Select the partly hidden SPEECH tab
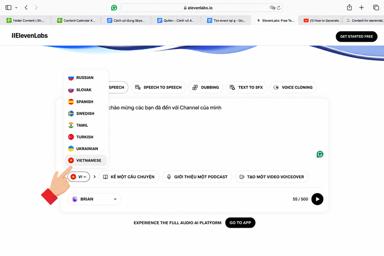384x256 pixels. [118, 87]
